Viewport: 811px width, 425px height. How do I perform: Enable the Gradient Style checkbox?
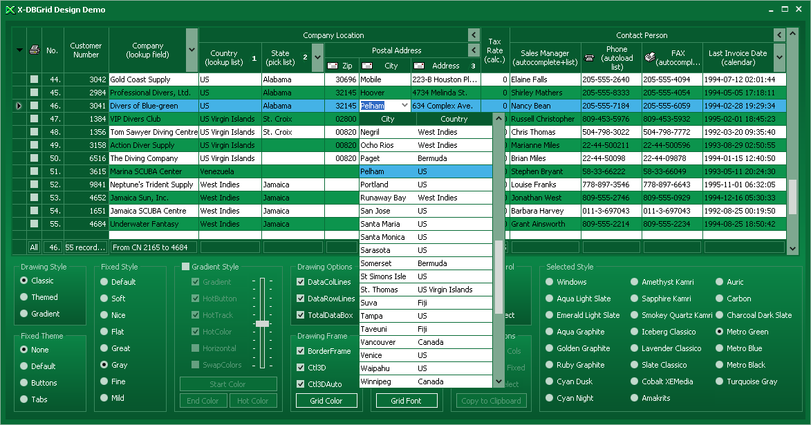tap(185, 267)
